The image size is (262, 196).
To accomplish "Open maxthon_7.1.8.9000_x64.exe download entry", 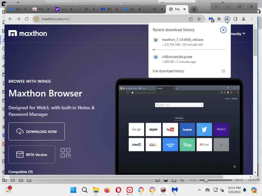I will (190, 42).
